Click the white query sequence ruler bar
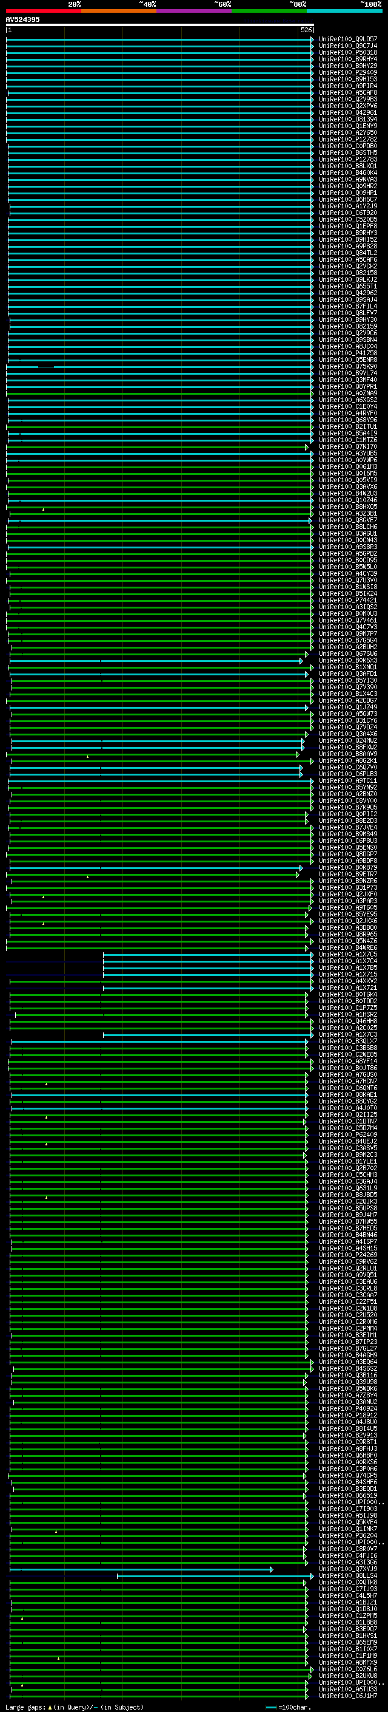The width and height of the screenshot is (388, 1712). pos(160,24)
